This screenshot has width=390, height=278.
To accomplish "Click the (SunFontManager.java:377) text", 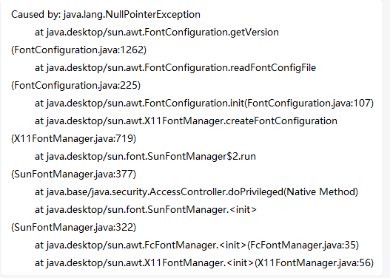I will (73, 174).
